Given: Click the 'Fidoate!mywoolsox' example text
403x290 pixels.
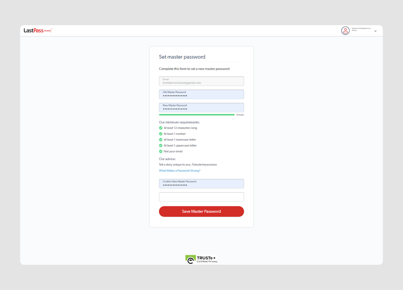Looking at the screenshot, I should click(x=204, y=165).
